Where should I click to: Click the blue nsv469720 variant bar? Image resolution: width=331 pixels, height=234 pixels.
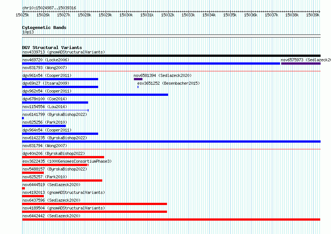pyautogui.click(x=151, y=64)
